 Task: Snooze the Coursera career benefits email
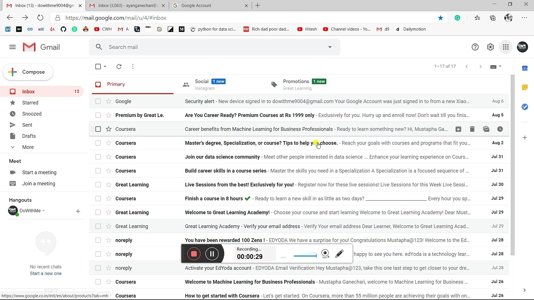pos(500,129)
